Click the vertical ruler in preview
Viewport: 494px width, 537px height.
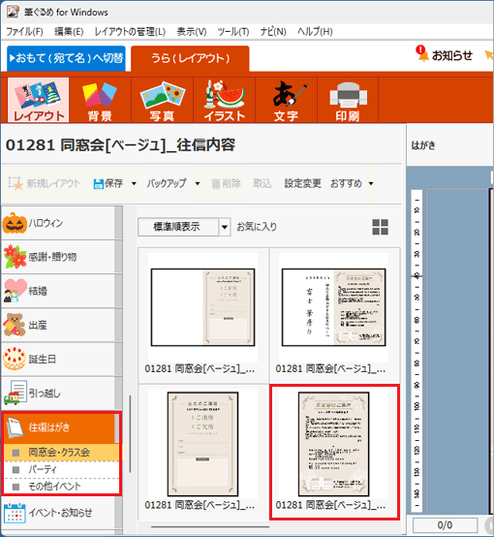pyautogui.click(x=417, y=350)
